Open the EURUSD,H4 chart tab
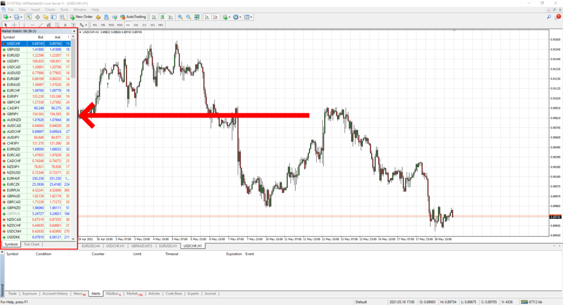 [x=91, y=246]
